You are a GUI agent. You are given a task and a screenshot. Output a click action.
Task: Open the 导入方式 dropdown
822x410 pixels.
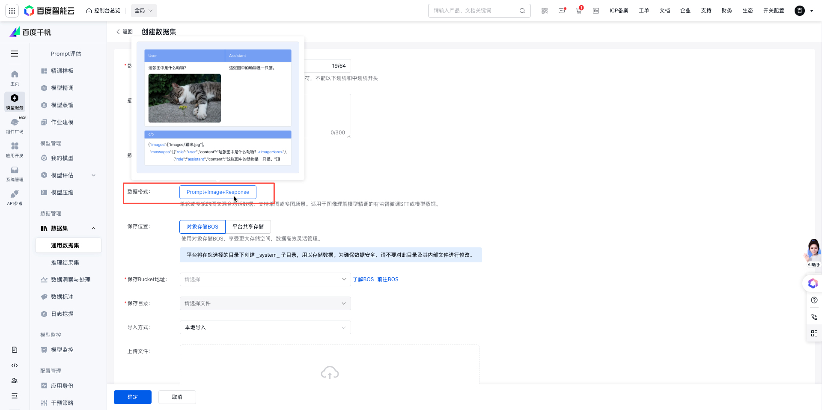point(265,327)
